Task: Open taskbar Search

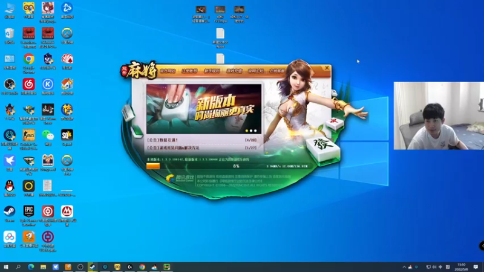Action: [x=18, y=267]
